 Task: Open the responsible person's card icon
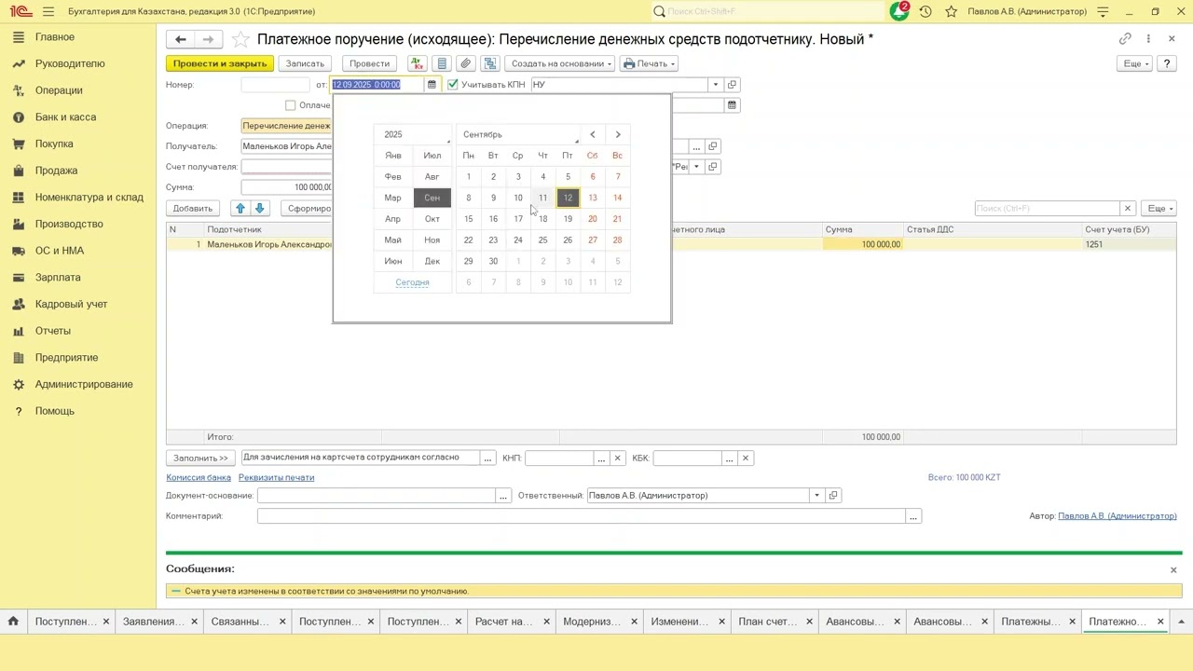(x=833, y=496)
